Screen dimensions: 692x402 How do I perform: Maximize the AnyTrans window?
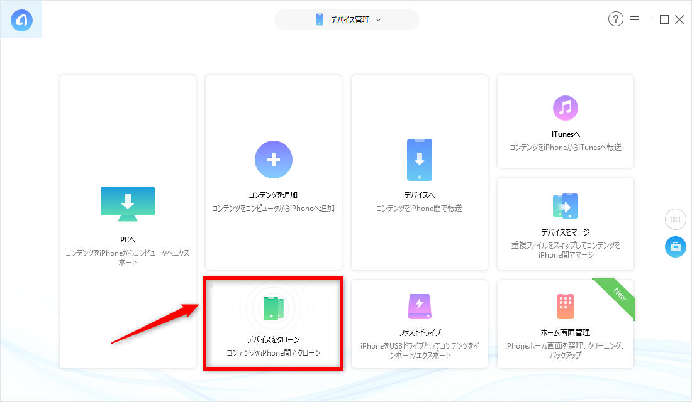coord(664,19)
